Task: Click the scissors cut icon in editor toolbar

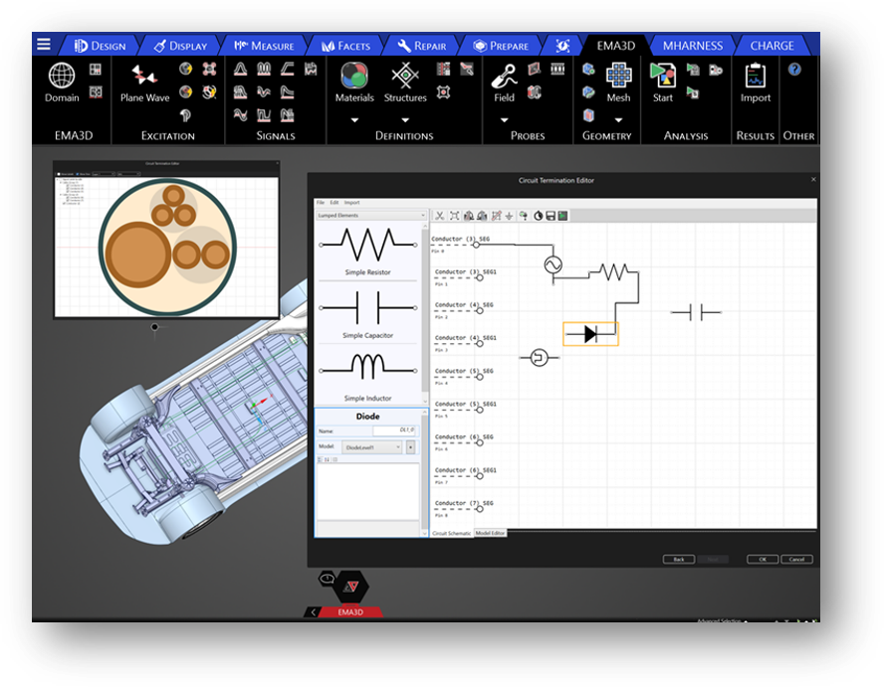Action: [x=439, y=216]
